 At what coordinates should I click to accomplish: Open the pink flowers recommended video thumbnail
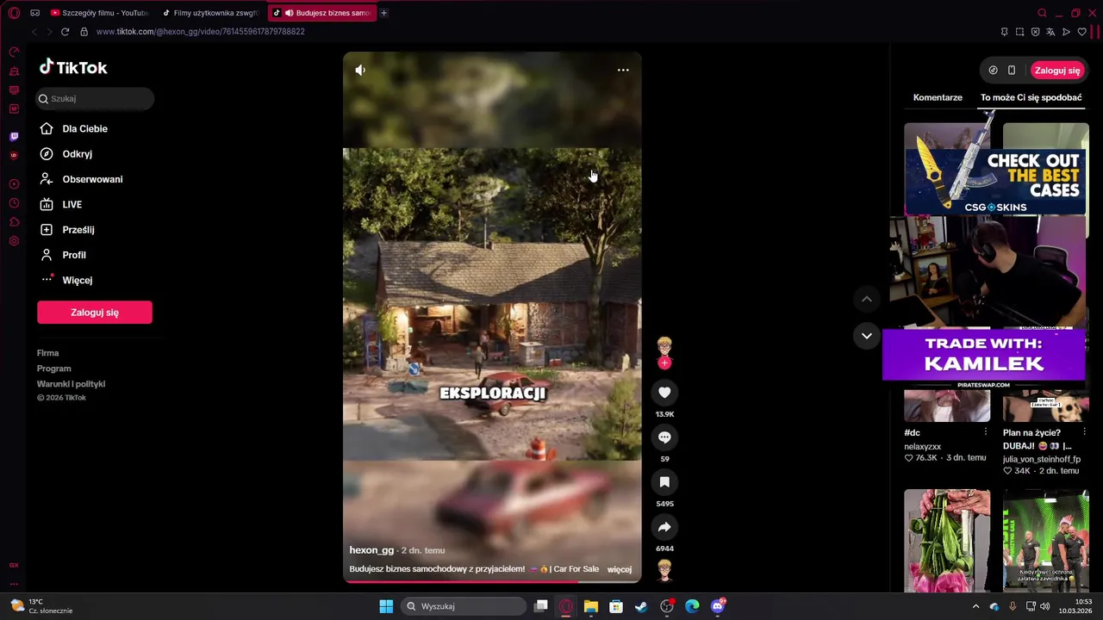pyautogui.click(x=947, y=540)
